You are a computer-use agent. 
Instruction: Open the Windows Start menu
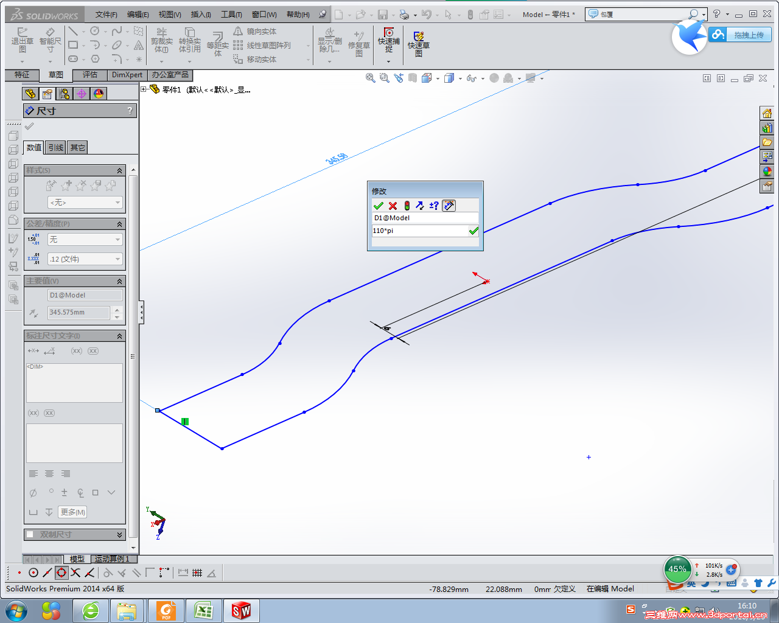(16, 610)
